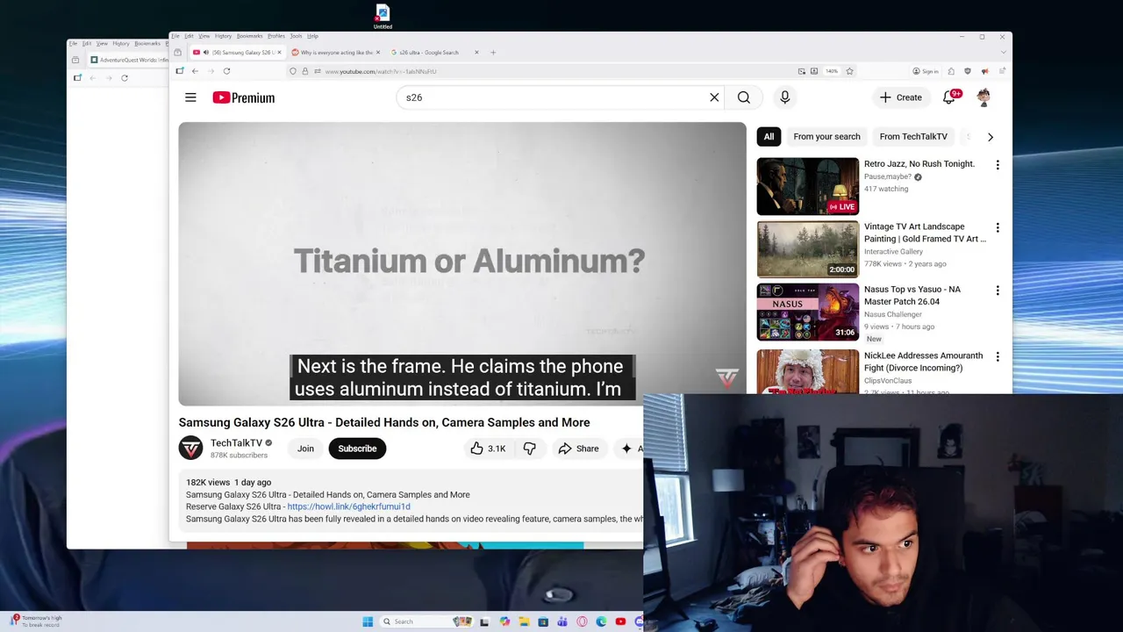Click the magnifier search button
This screenshot has width=1123, height=632.
coord(744,97)
